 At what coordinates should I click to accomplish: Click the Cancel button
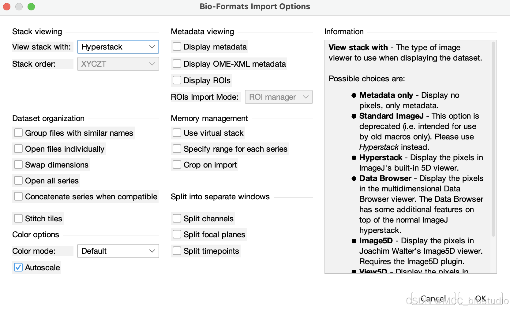coord(433,298)
